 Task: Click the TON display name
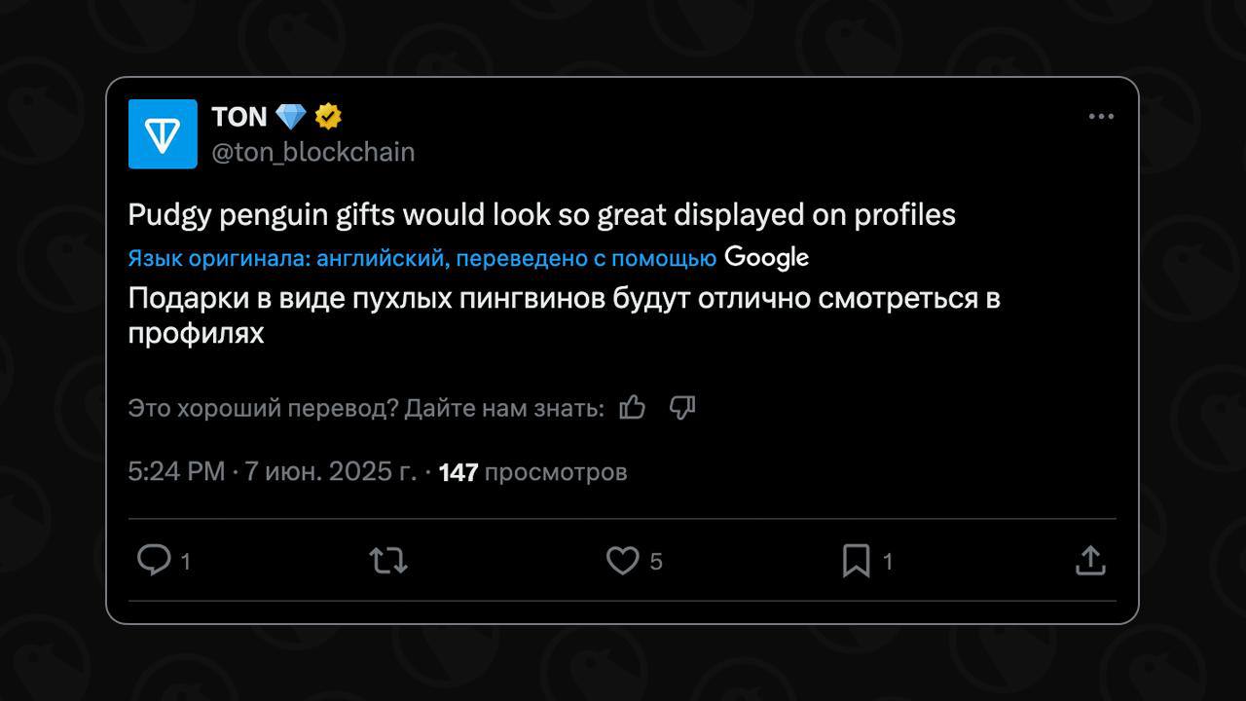coord(238,117)
